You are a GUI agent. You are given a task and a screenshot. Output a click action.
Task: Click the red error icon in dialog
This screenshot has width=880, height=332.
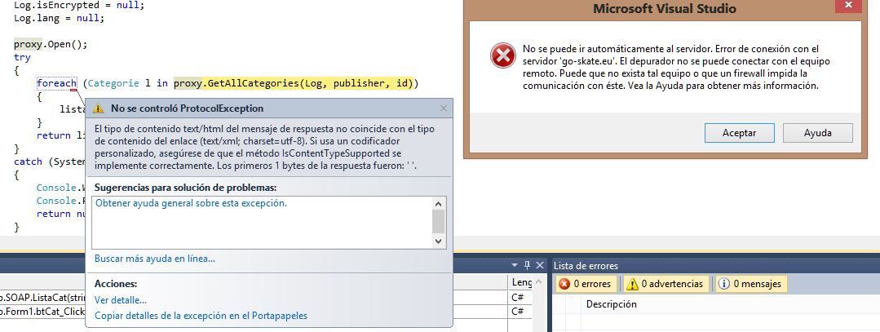pos(502,56)
